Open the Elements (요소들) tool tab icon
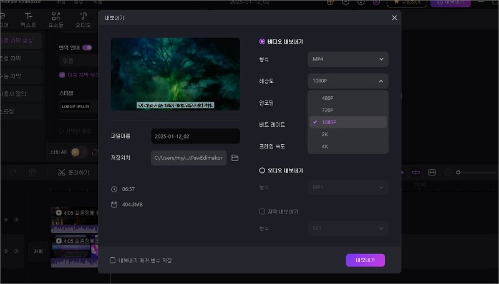The height and width of the screenshot is (284, 499). 56,20
